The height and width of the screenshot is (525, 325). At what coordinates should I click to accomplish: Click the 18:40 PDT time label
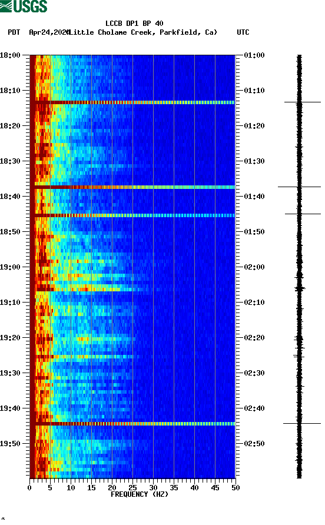(11, 196)
